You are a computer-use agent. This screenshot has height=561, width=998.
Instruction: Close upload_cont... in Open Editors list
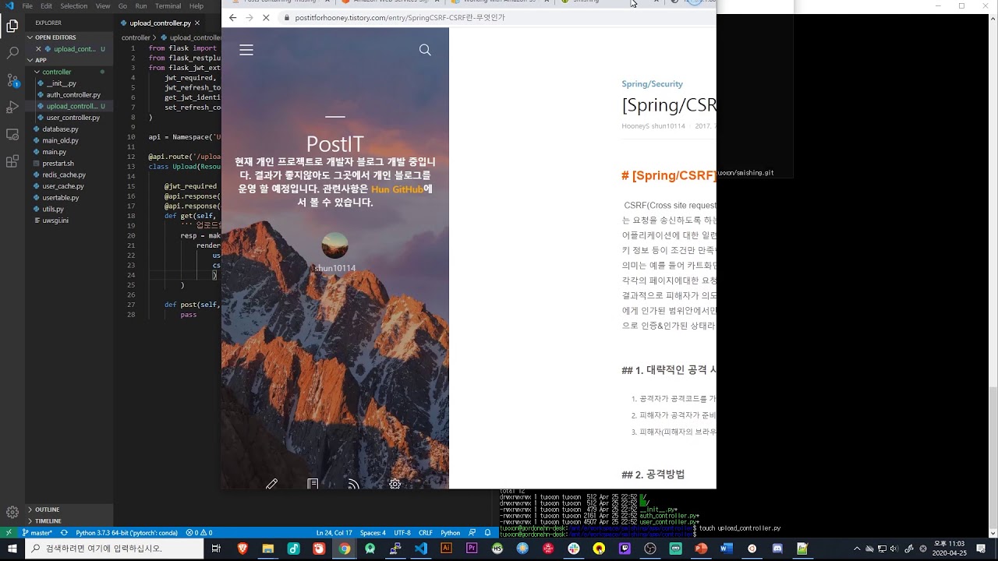pos(38,49)
